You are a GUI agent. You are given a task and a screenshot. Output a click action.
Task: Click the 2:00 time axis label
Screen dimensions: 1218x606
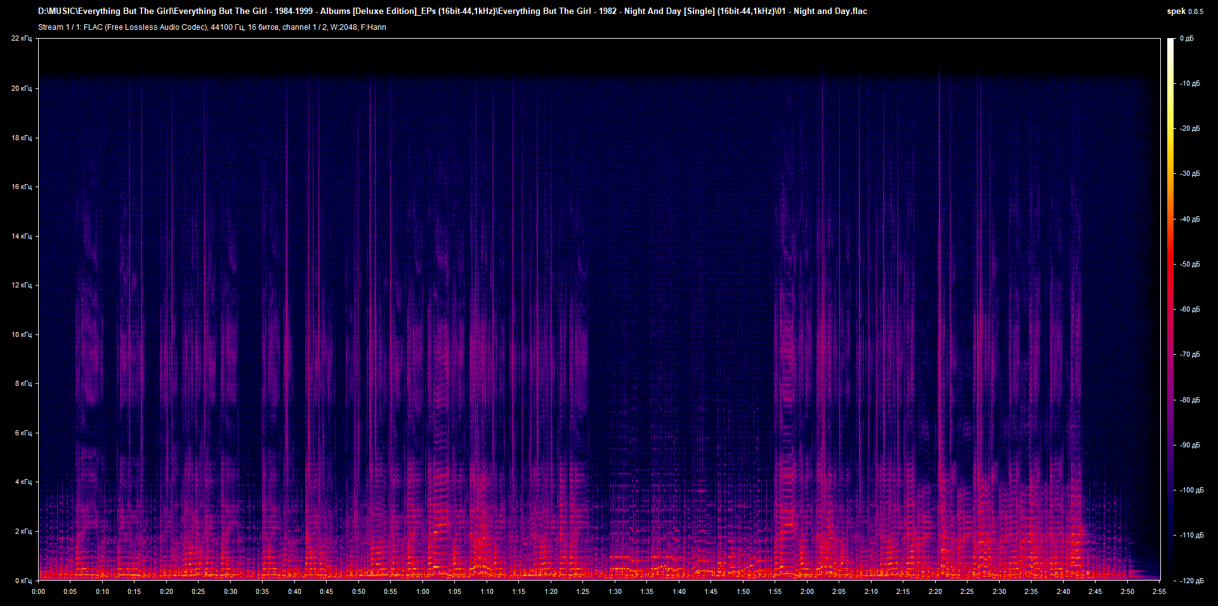(x=807, y=591)
